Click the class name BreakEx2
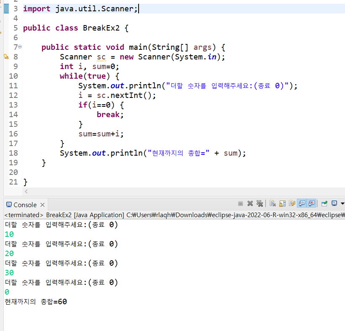The width and height of the screenshot is (345, 331). coord(101,28)
